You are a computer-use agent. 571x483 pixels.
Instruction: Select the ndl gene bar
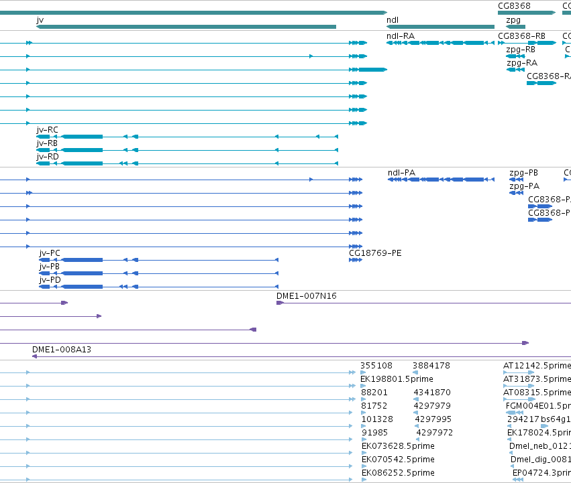click(x=440, y=27)
